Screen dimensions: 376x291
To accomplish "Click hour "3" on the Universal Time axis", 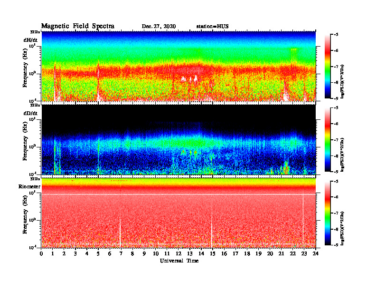I will [75, 253].
